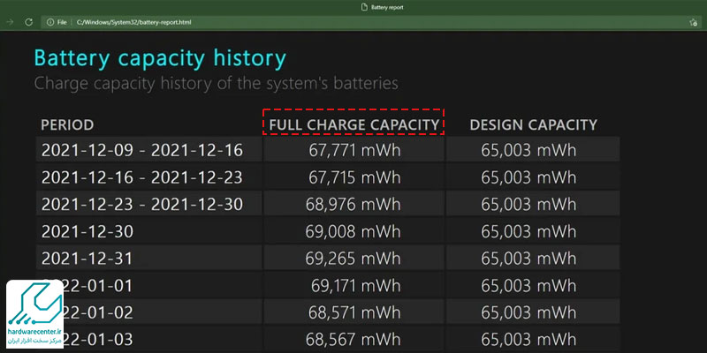The width and height of the screenshot is (707, 353).
Task: Select the Battery report tab
Action: point(383,7)
